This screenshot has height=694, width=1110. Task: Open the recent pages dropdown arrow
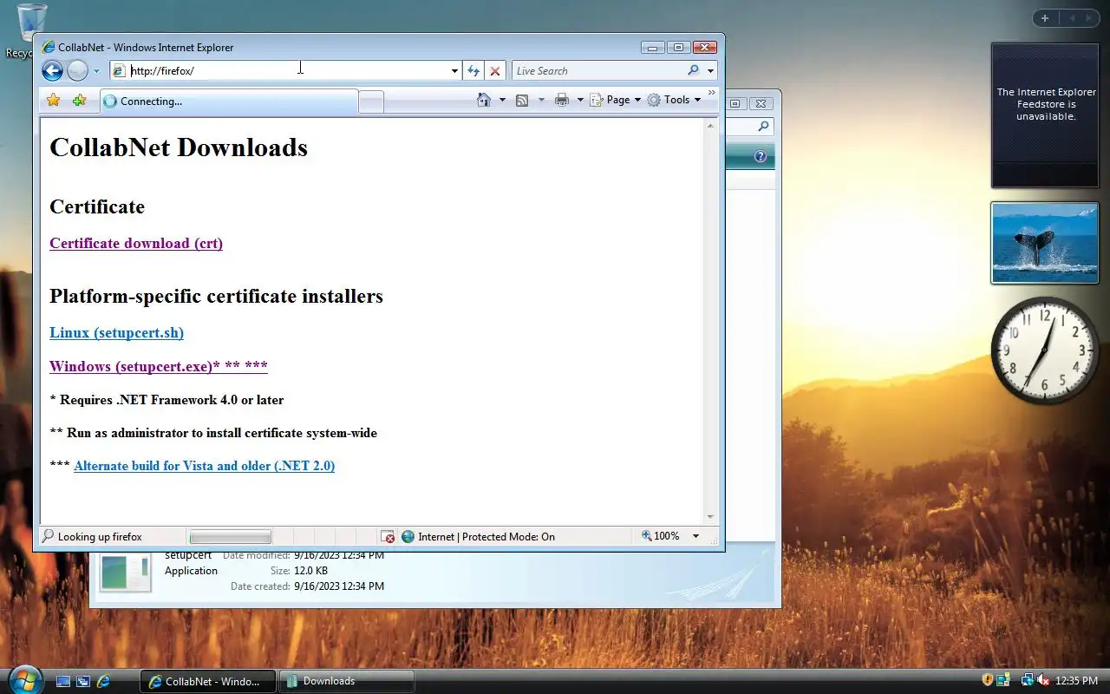point(96,71)
